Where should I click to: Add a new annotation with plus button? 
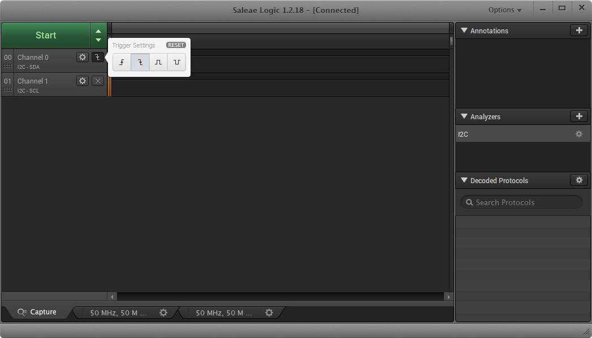tap(578, 31)
